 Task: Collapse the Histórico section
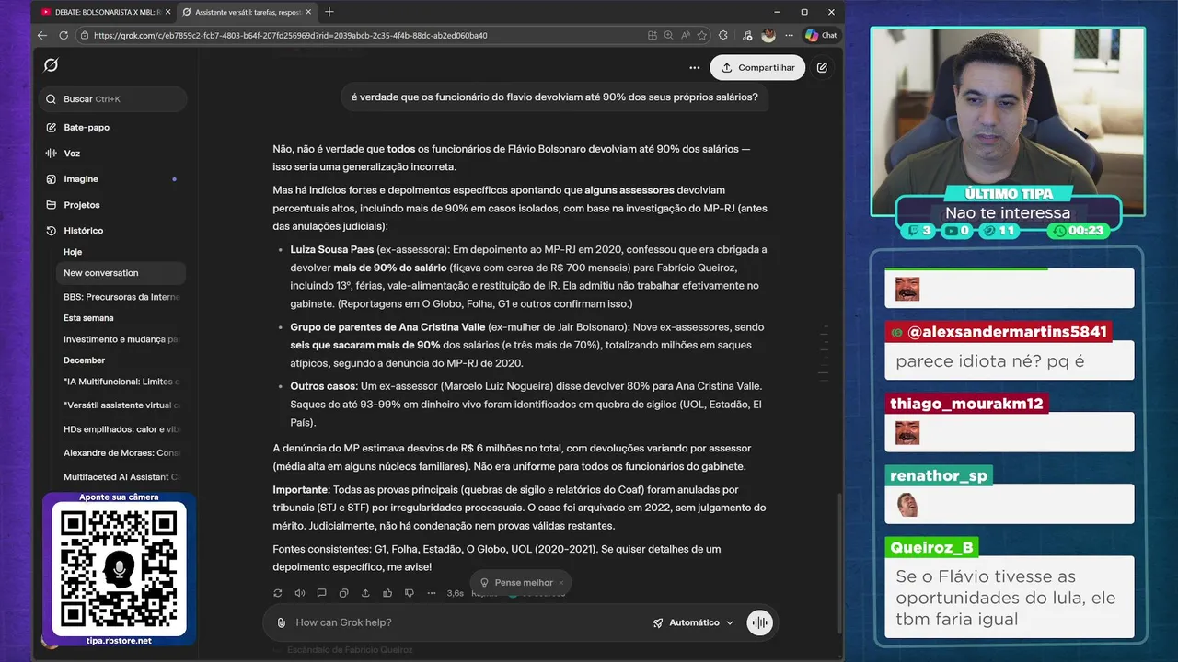coord(83,231)
